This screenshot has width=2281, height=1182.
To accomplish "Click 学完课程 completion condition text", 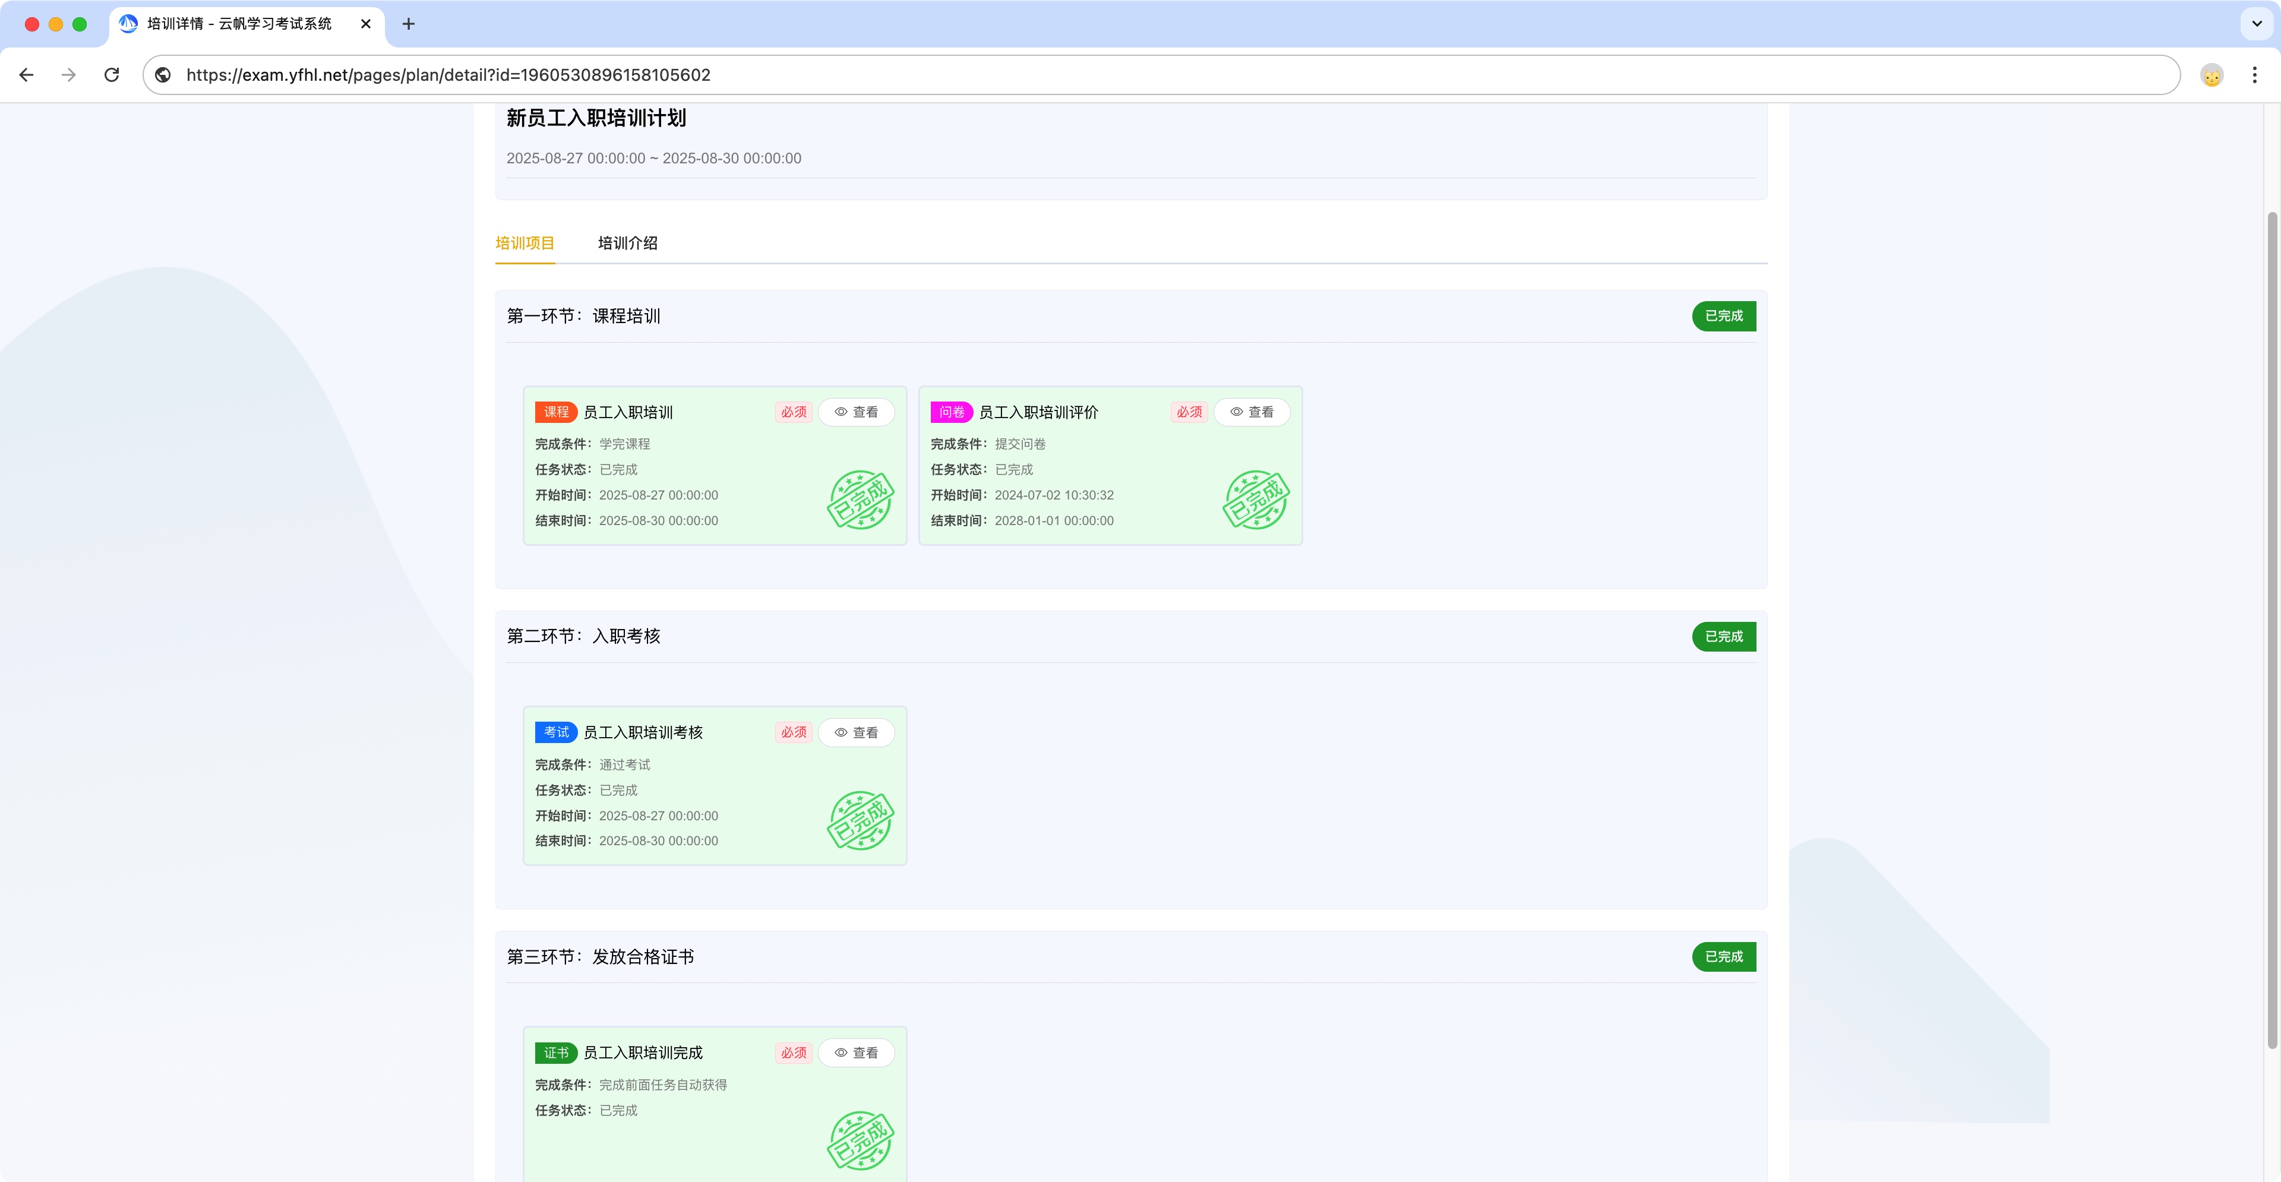I will [624, 444].
